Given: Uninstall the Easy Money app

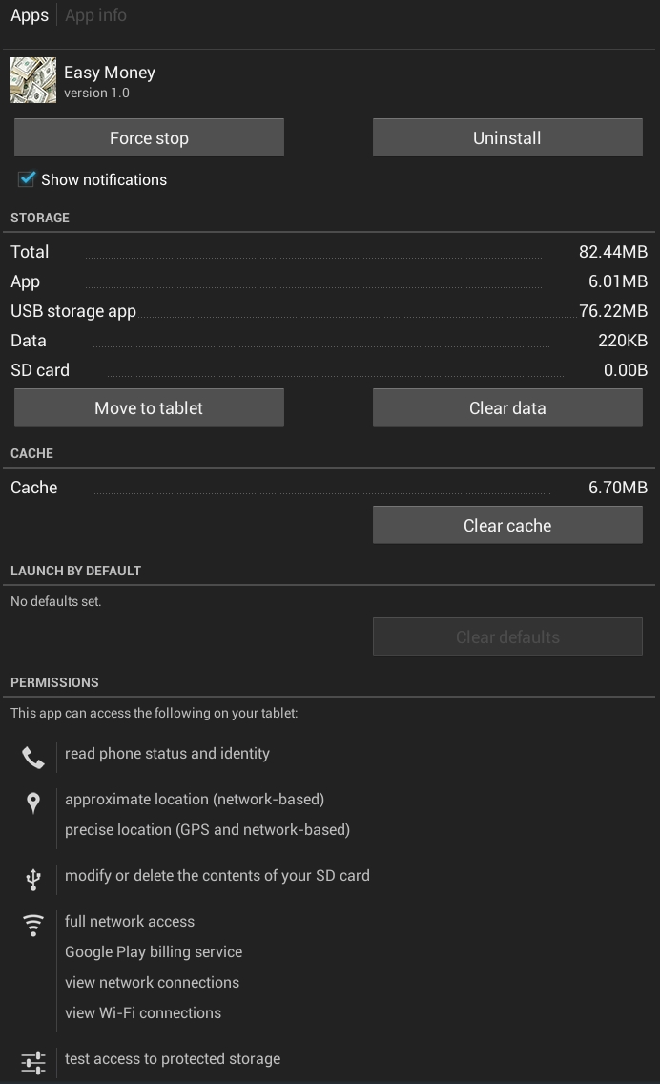Looking at the screenshot, I should point(507,137).
